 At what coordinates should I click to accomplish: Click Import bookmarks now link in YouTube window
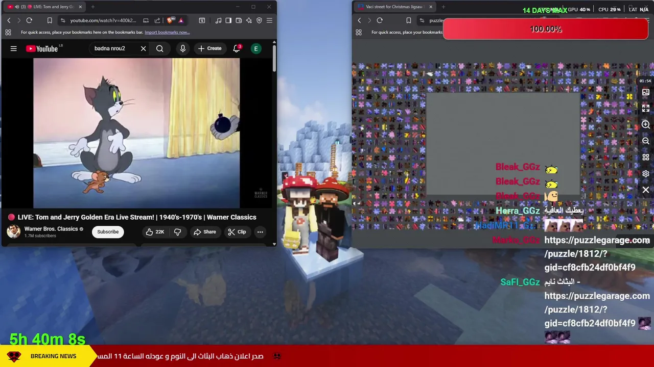(167, 32)
